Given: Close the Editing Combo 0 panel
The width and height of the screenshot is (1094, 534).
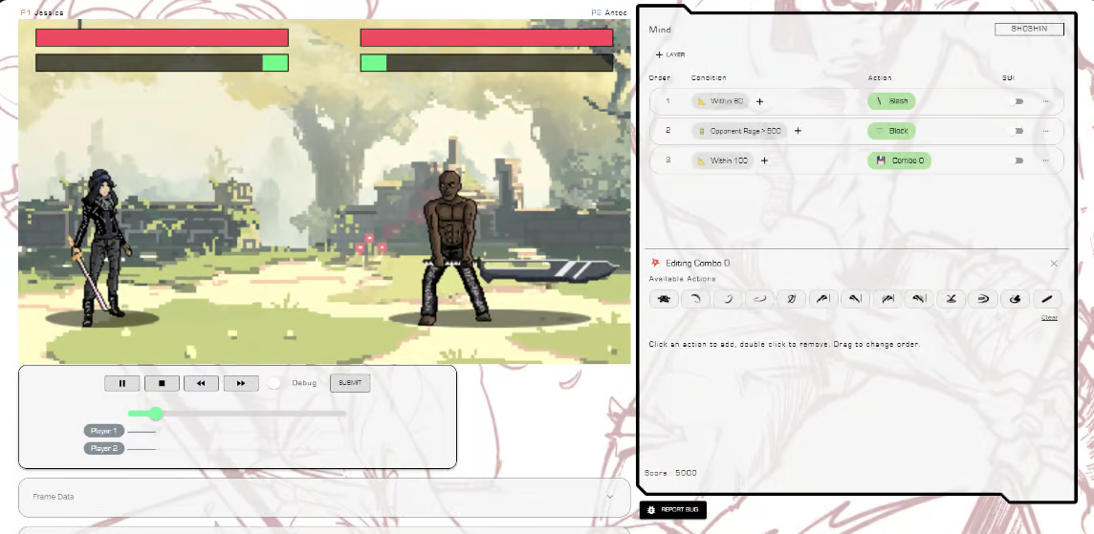Looking at the screenshot, I should pyautogui.click(x=1054, y=264).
